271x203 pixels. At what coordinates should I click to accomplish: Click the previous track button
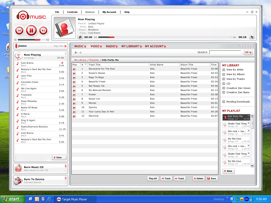click(x=19, y=31)
